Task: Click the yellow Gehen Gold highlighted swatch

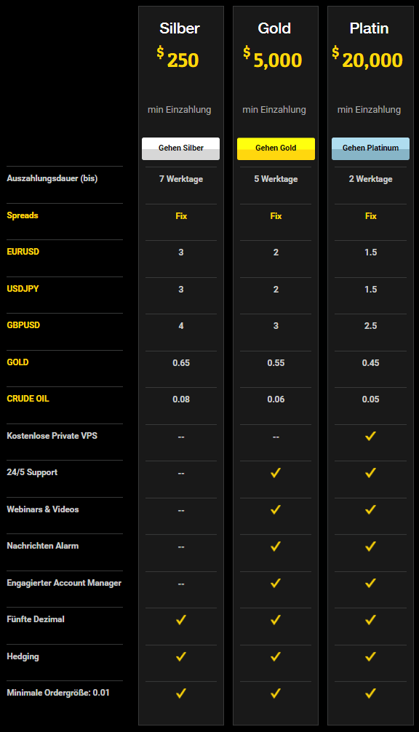Action: click(276, 148)
